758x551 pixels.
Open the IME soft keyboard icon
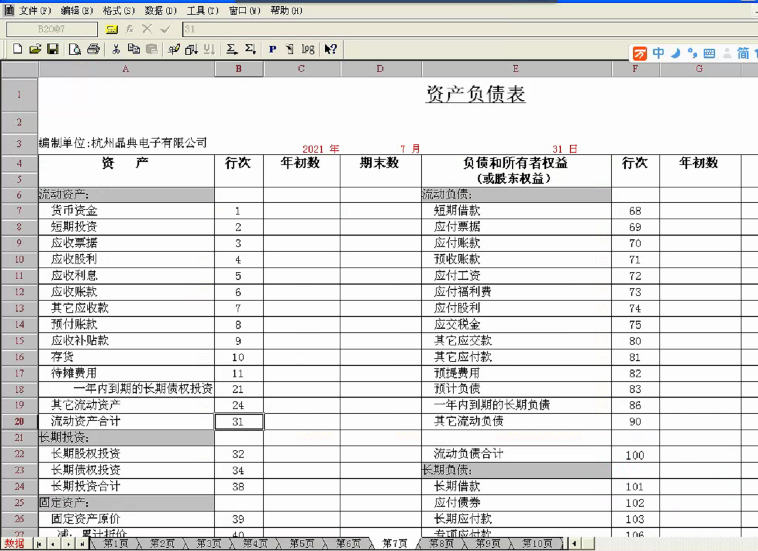[x=710, y=54]
